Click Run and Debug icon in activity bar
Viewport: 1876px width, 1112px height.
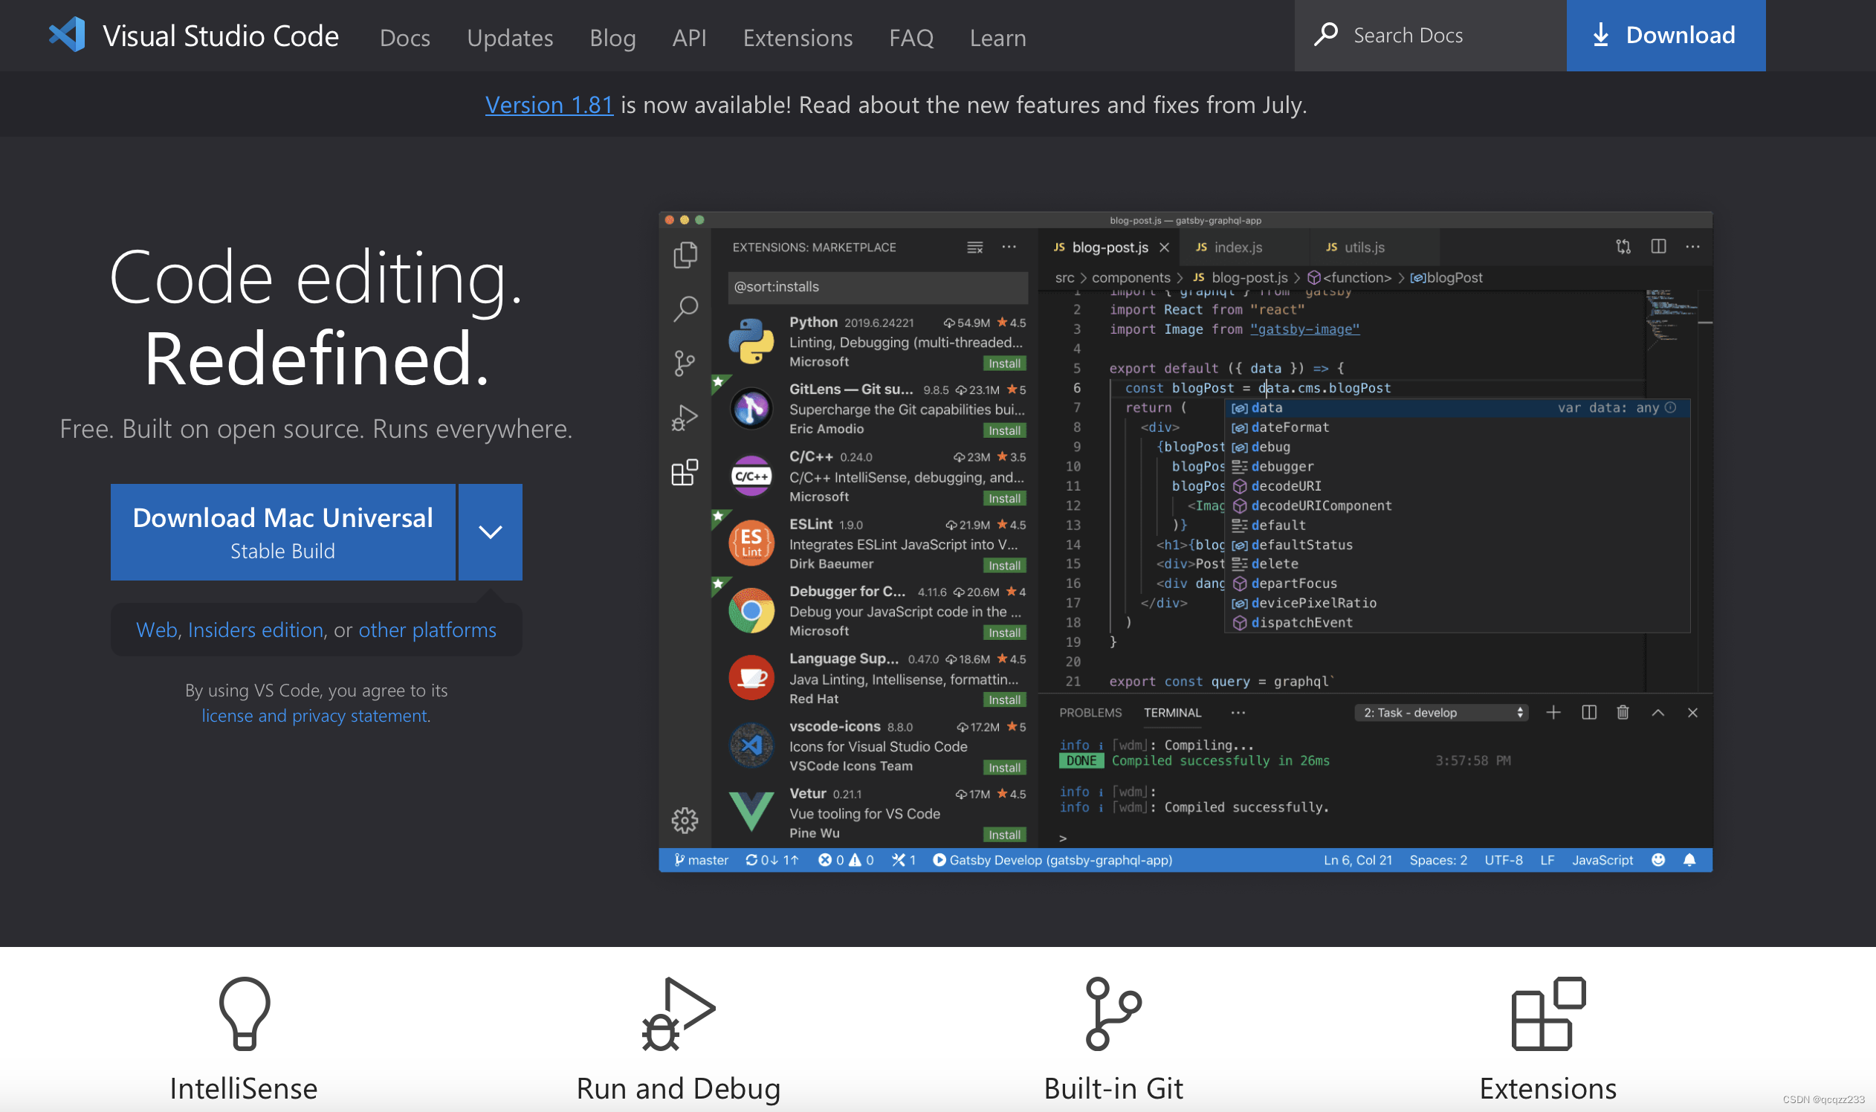(x=684, y=418)
